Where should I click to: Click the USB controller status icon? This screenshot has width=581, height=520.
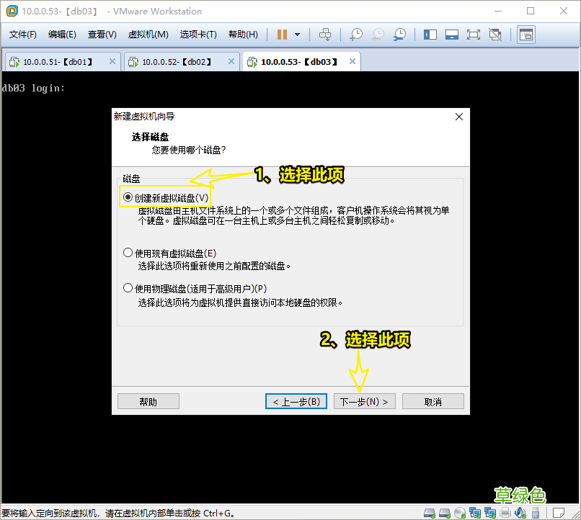click(x=536, y=513)
